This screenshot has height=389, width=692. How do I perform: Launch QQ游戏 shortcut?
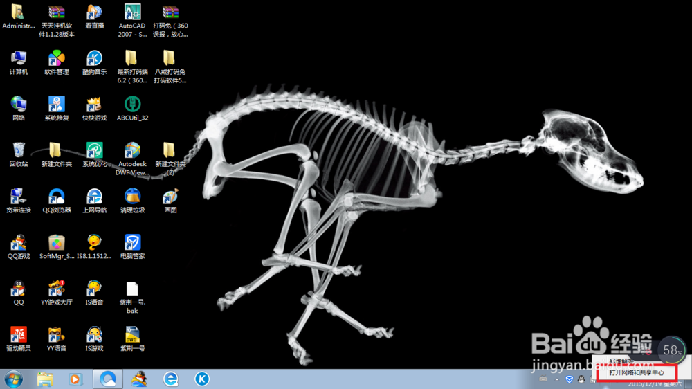[19, 247]
